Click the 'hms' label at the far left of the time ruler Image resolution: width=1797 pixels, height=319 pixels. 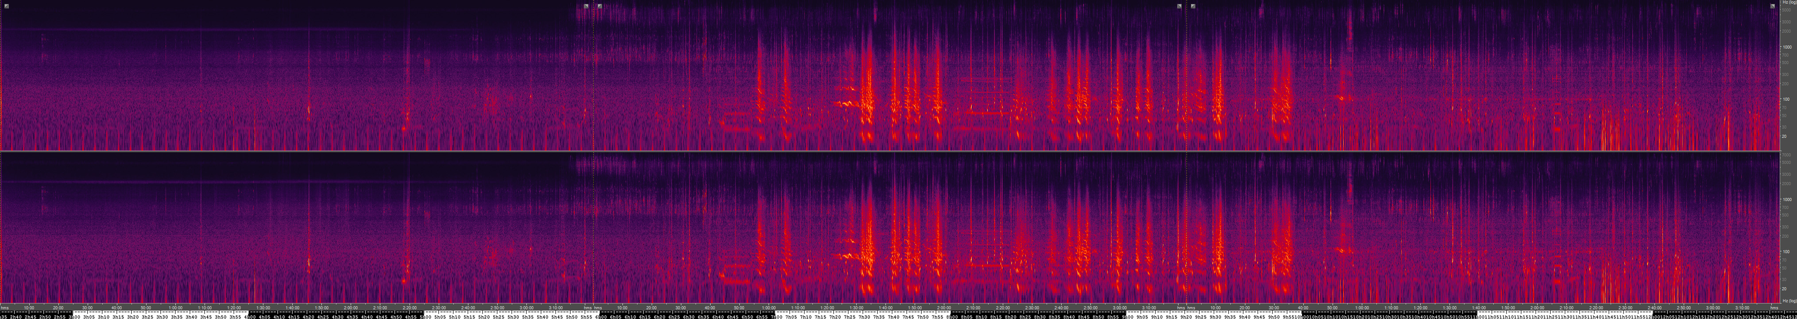pyautogui.click(x=5, y=307)
